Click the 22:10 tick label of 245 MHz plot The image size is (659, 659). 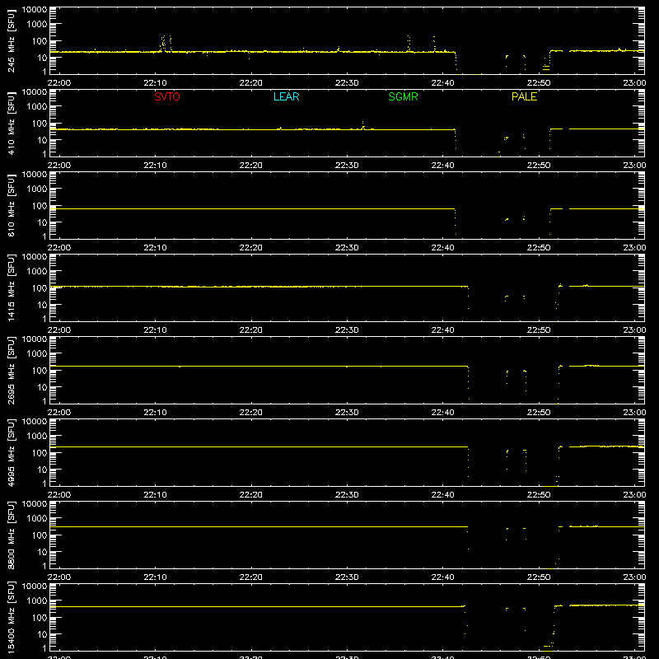[155, 83]
